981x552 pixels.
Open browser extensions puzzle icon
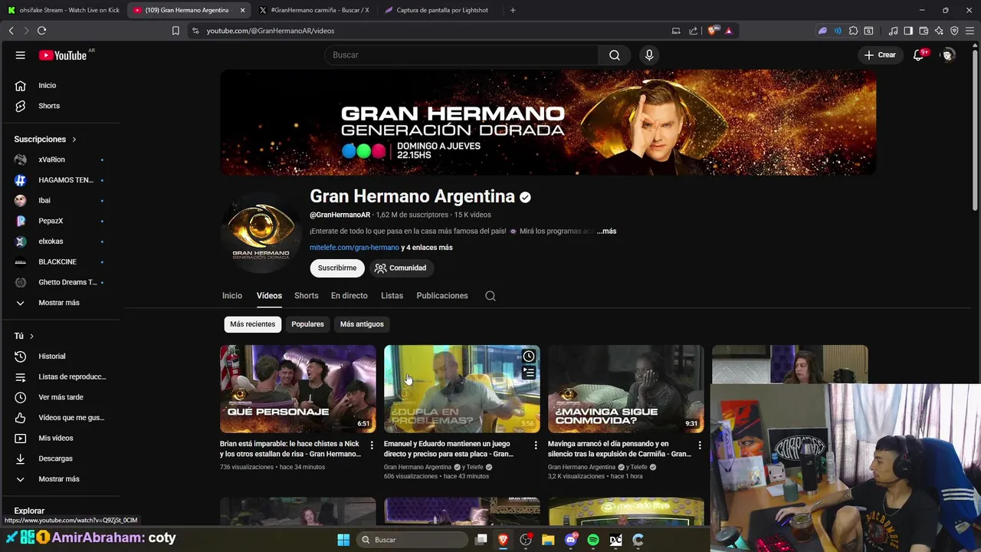[853, 31]
